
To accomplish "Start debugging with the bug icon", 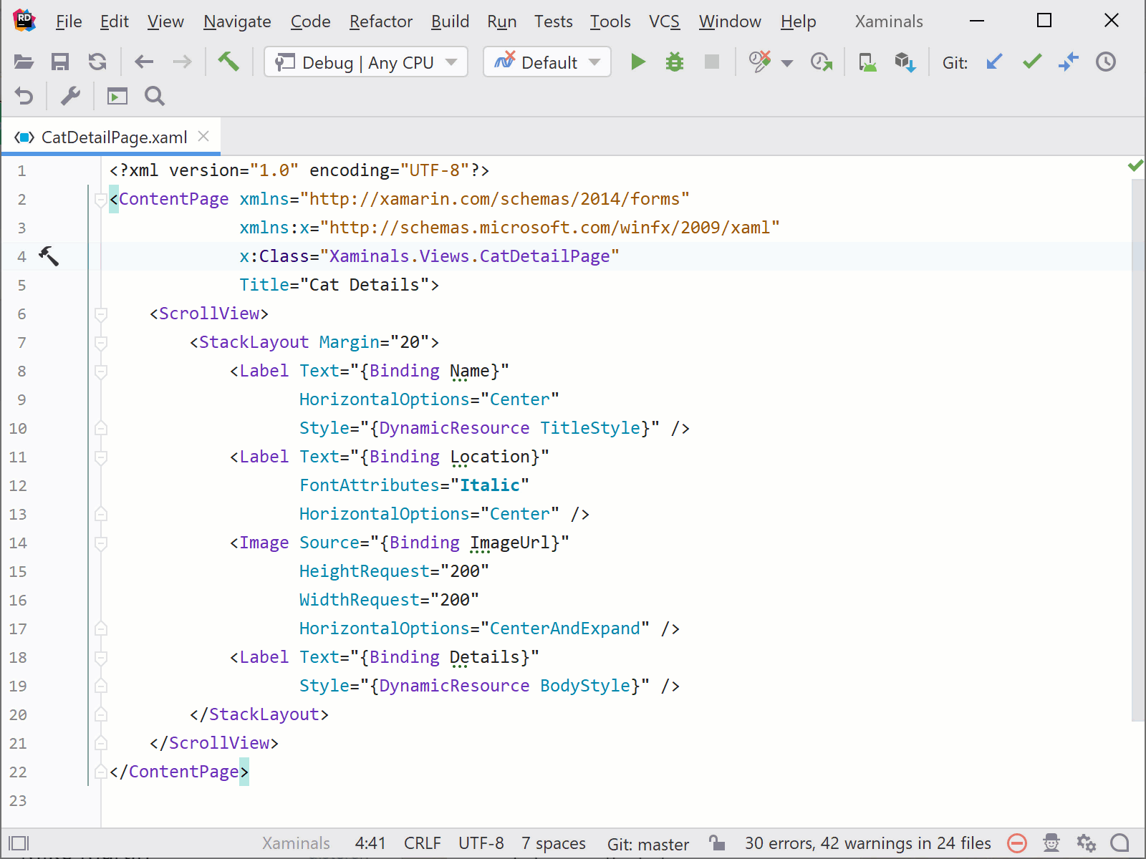I will [x=675, y=62].
